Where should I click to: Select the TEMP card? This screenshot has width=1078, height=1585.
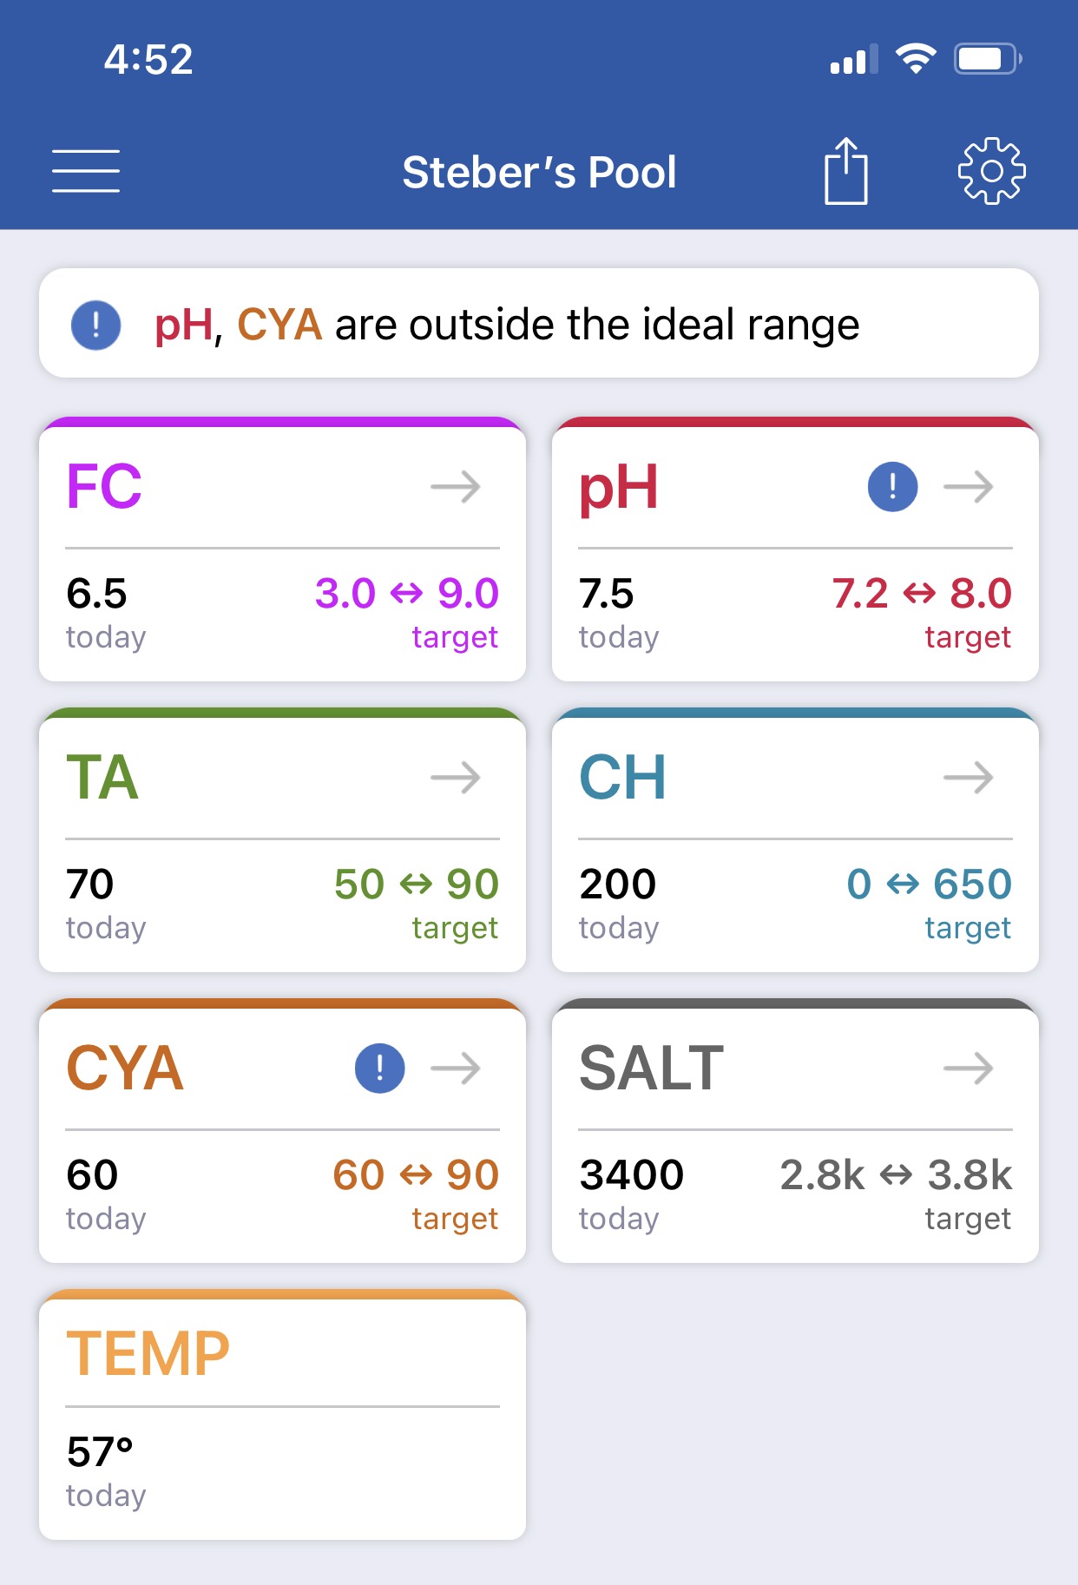click(x=282, y=1415)
